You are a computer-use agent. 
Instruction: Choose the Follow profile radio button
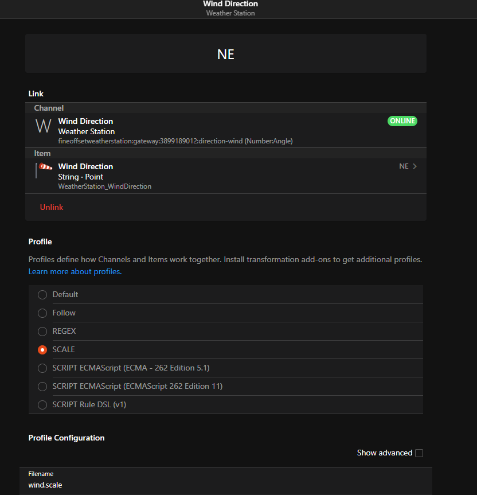coord(42,313)
